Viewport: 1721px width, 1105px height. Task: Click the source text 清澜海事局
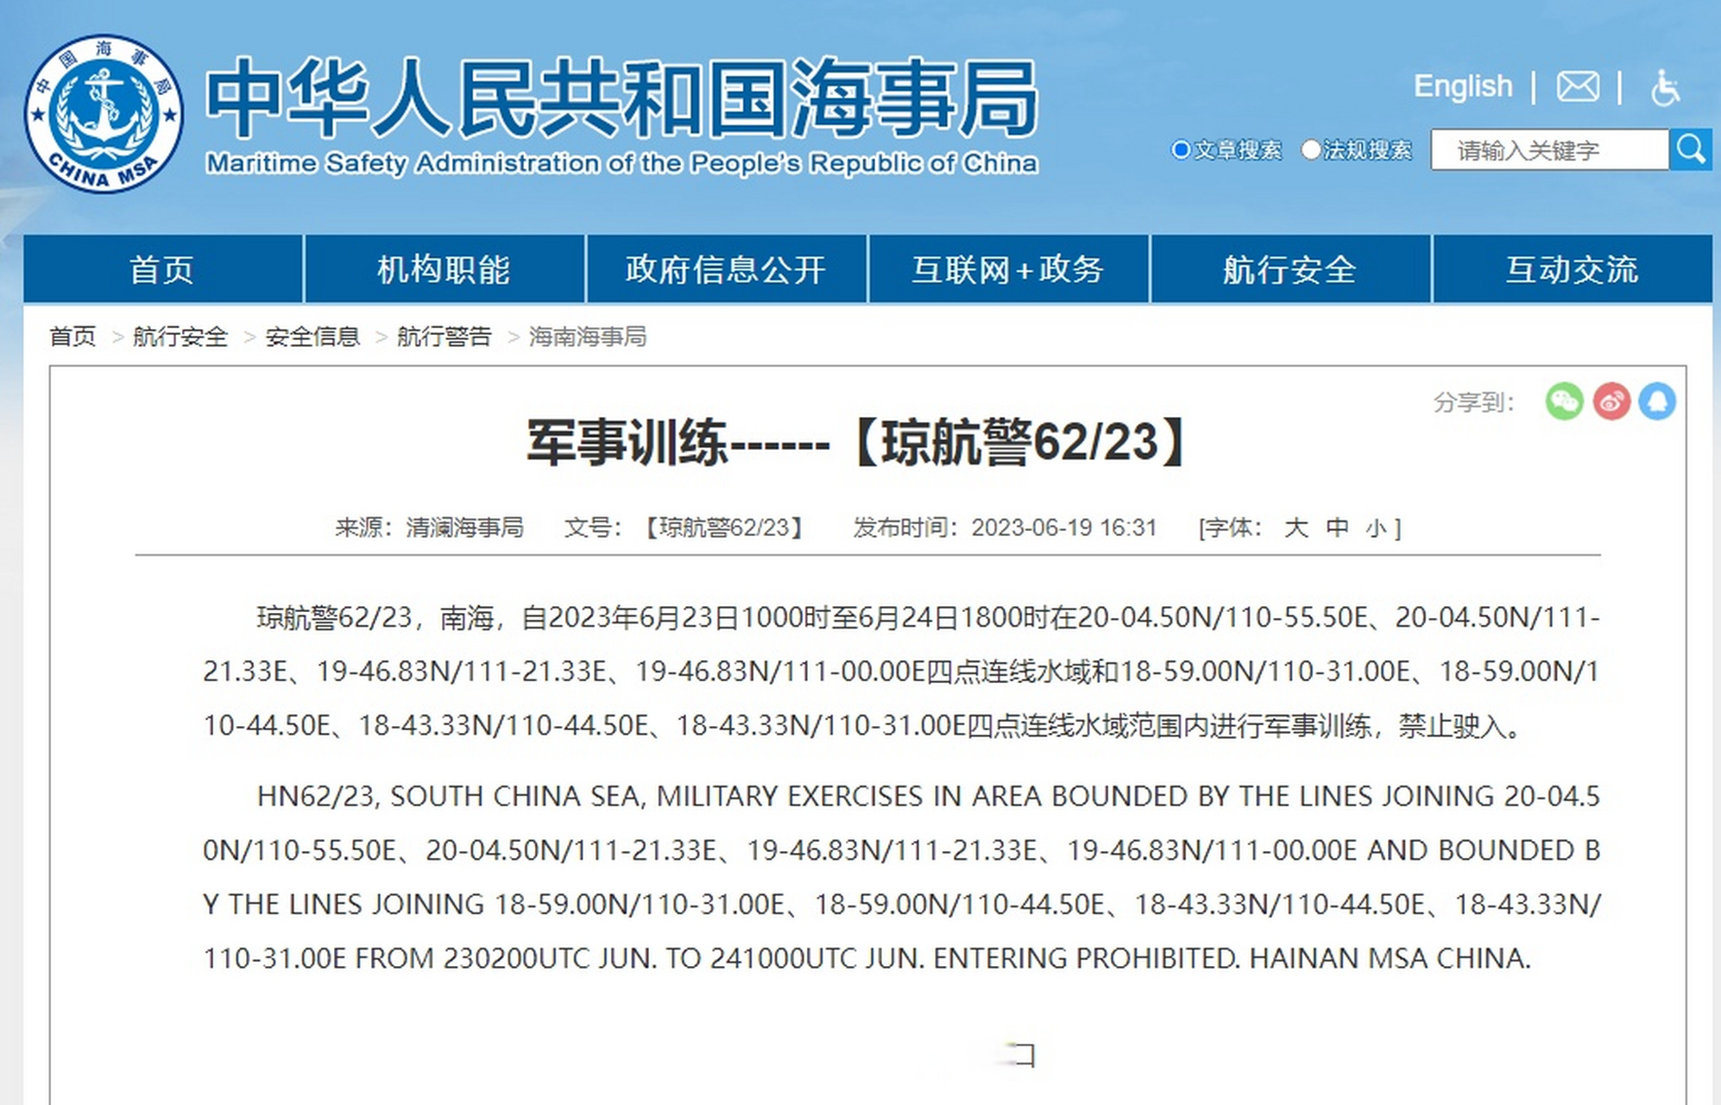click(x=465, y=527)
